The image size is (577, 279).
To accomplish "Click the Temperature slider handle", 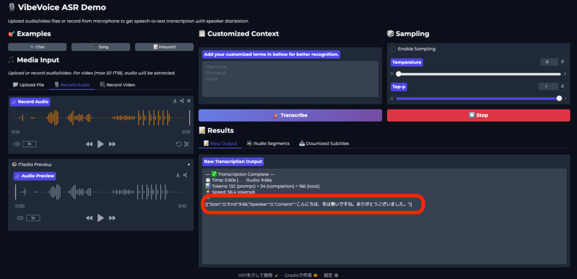I will 398,74.
